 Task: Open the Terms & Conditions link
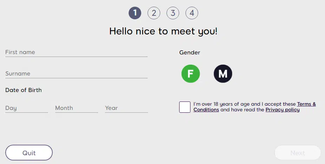point(306,104)
